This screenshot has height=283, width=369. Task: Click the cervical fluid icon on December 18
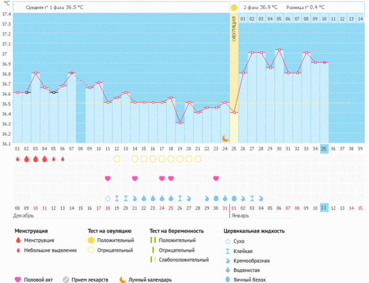(108, 198)
